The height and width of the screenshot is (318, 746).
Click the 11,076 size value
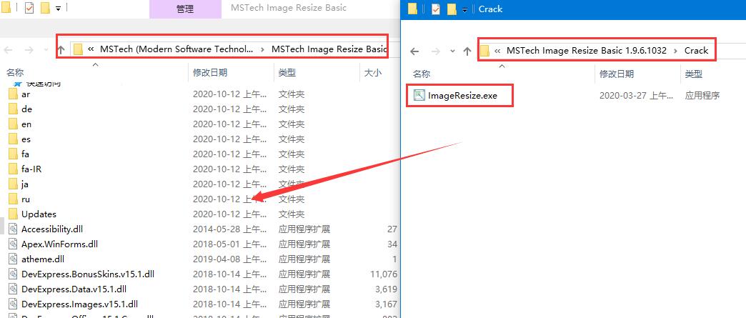(383, 274)
